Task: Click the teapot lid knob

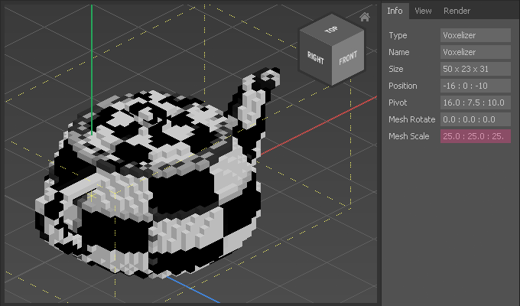Action: coord(150,115)
